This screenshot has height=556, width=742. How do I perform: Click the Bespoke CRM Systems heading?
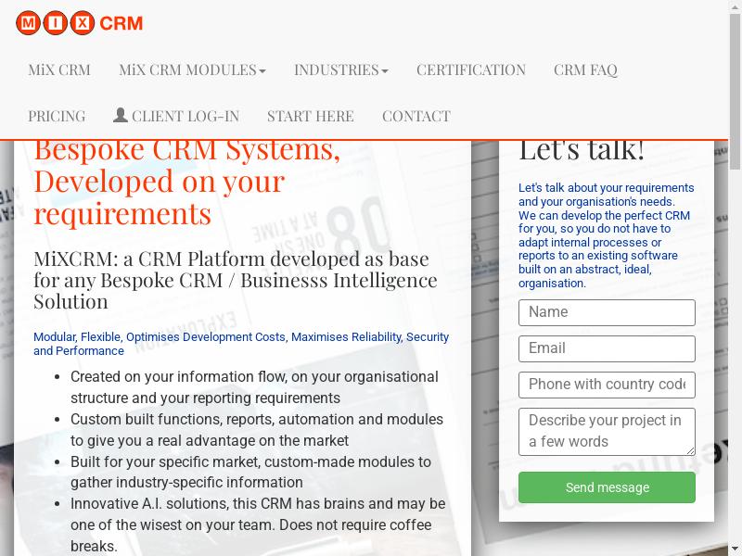click(186, 182)
